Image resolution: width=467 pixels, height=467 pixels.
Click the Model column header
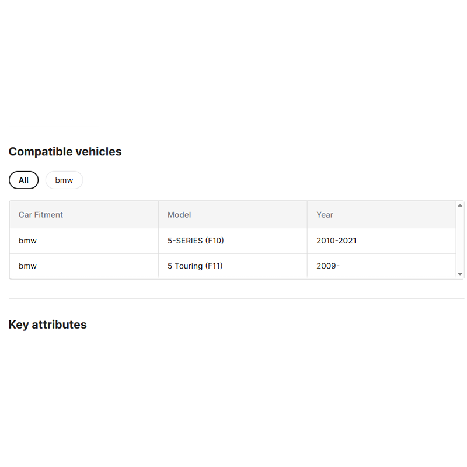(179, 215)
